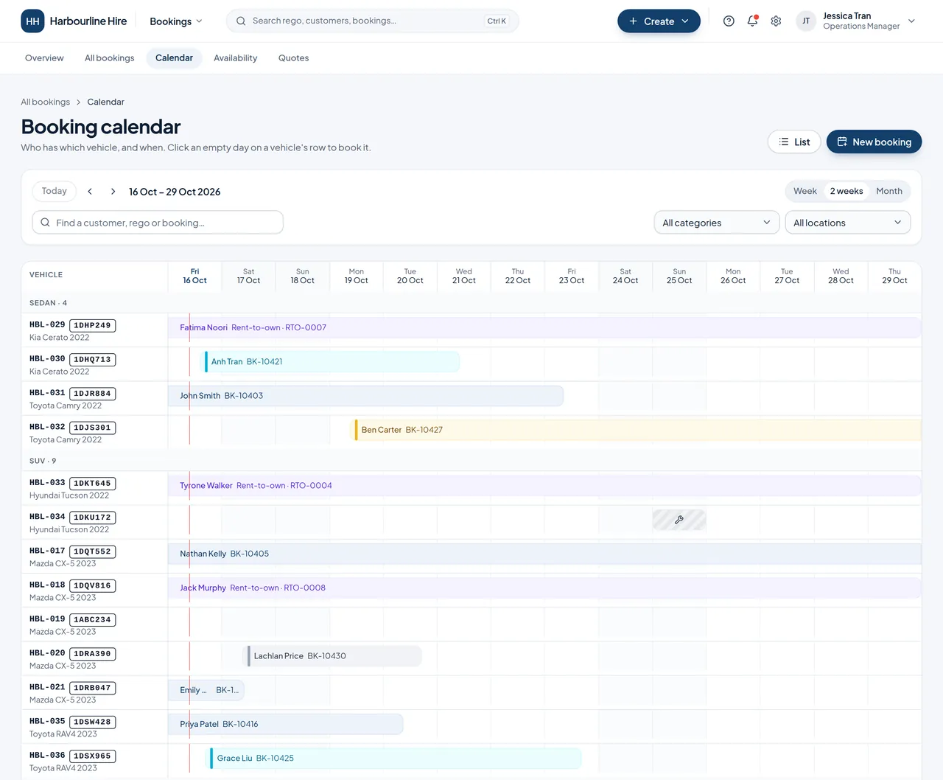Switch to Week view
This screenshot has height=780, width=943.
point(805,191)
